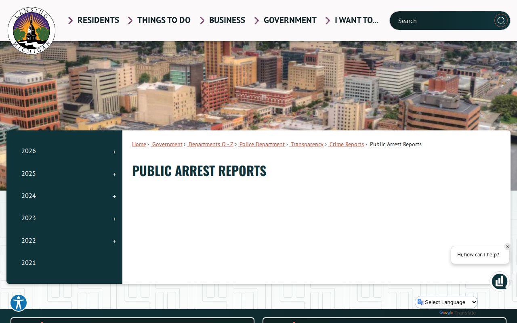Screen dimensions: 517x323
Task: Dismiss the 'Hi, how can I help?' bubble
Action: [x=508, y=247]
